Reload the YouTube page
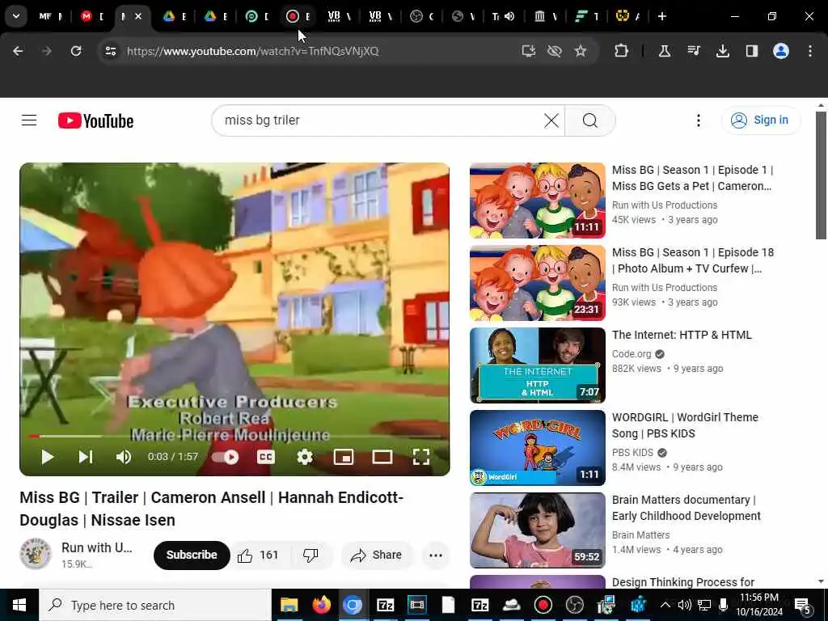828x621 pixels. click(x=76, y=51)
